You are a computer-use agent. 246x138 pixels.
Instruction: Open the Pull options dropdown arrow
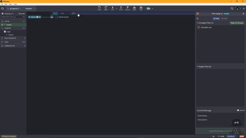pos(116,8)
